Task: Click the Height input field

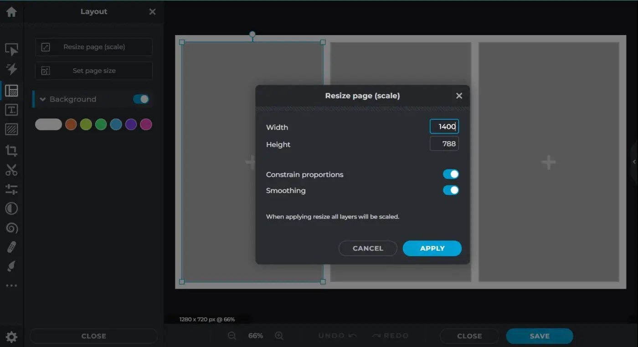Action: [x=444, y=144]
